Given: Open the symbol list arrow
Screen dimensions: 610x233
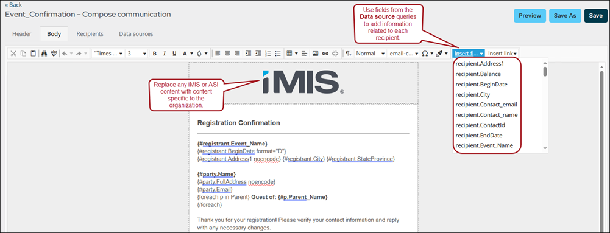Looking at the screenshot, I should pyautogui.click(x=432, y=54).
